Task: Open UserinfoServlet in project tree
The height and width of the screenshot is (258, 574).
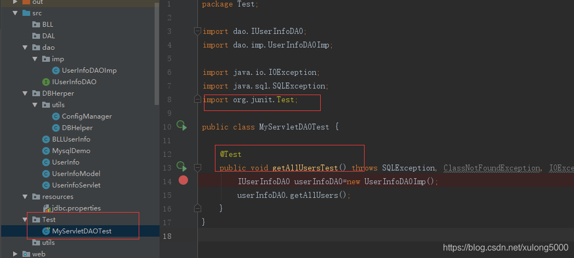Action: click(x=77, y=185)
